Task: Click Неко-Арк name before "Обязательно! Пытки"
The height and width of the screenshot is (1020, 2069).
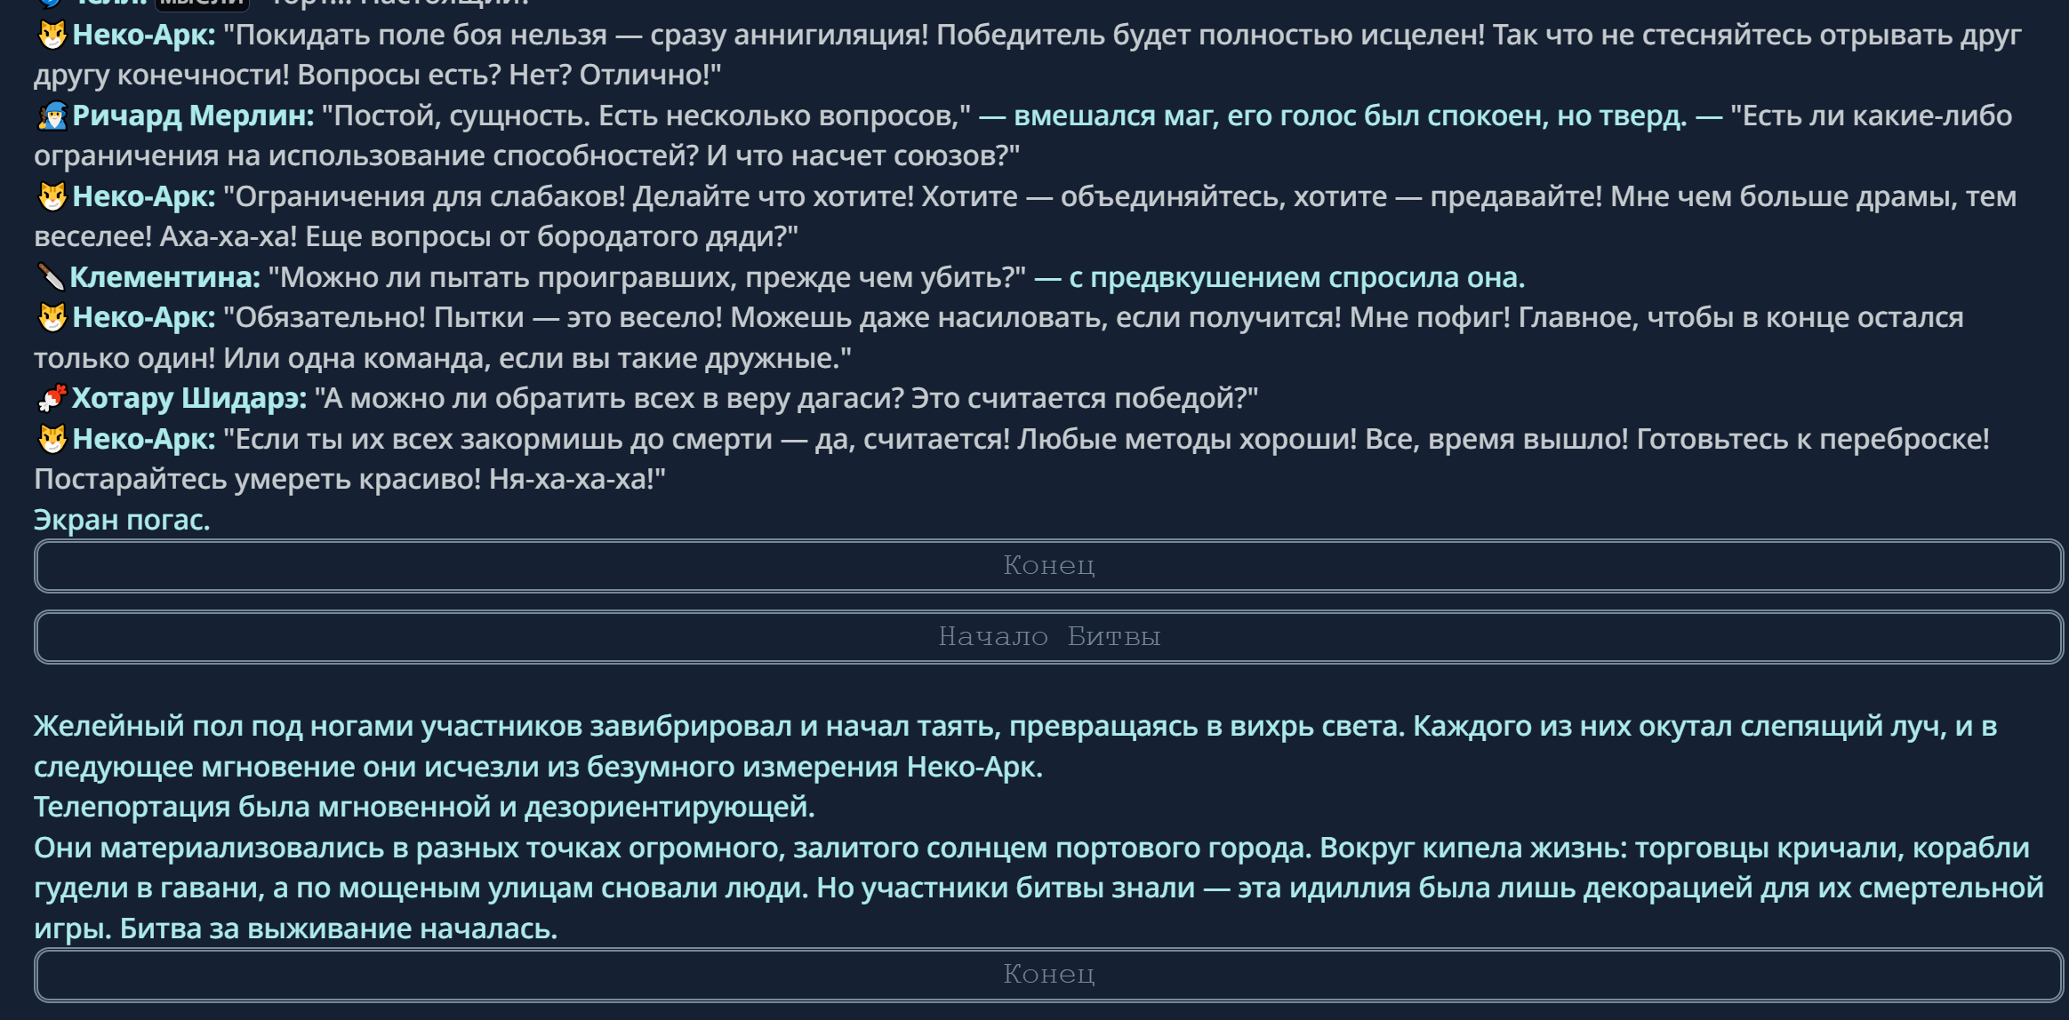Action: tap(144, 317)
